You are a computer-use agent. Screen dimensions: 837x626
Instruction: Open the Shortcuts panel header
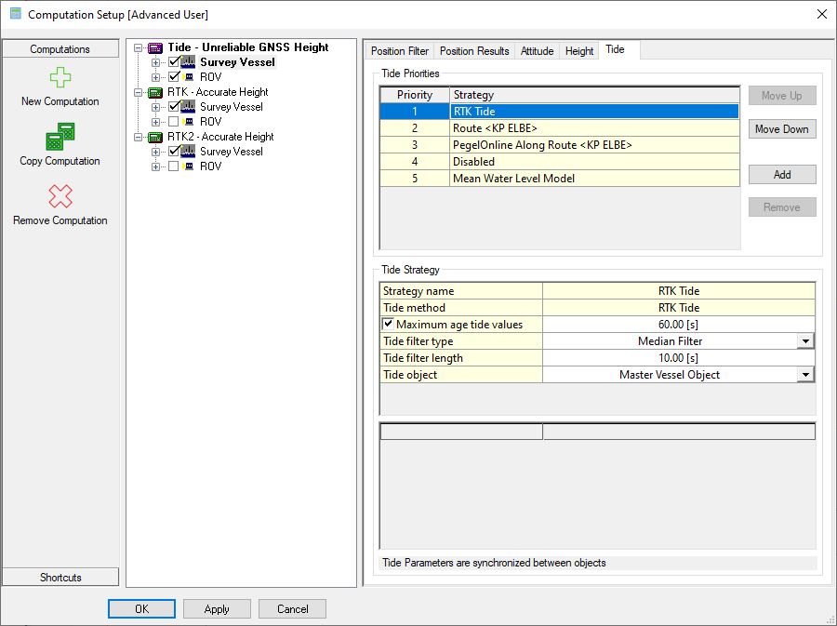click(60, 578)
